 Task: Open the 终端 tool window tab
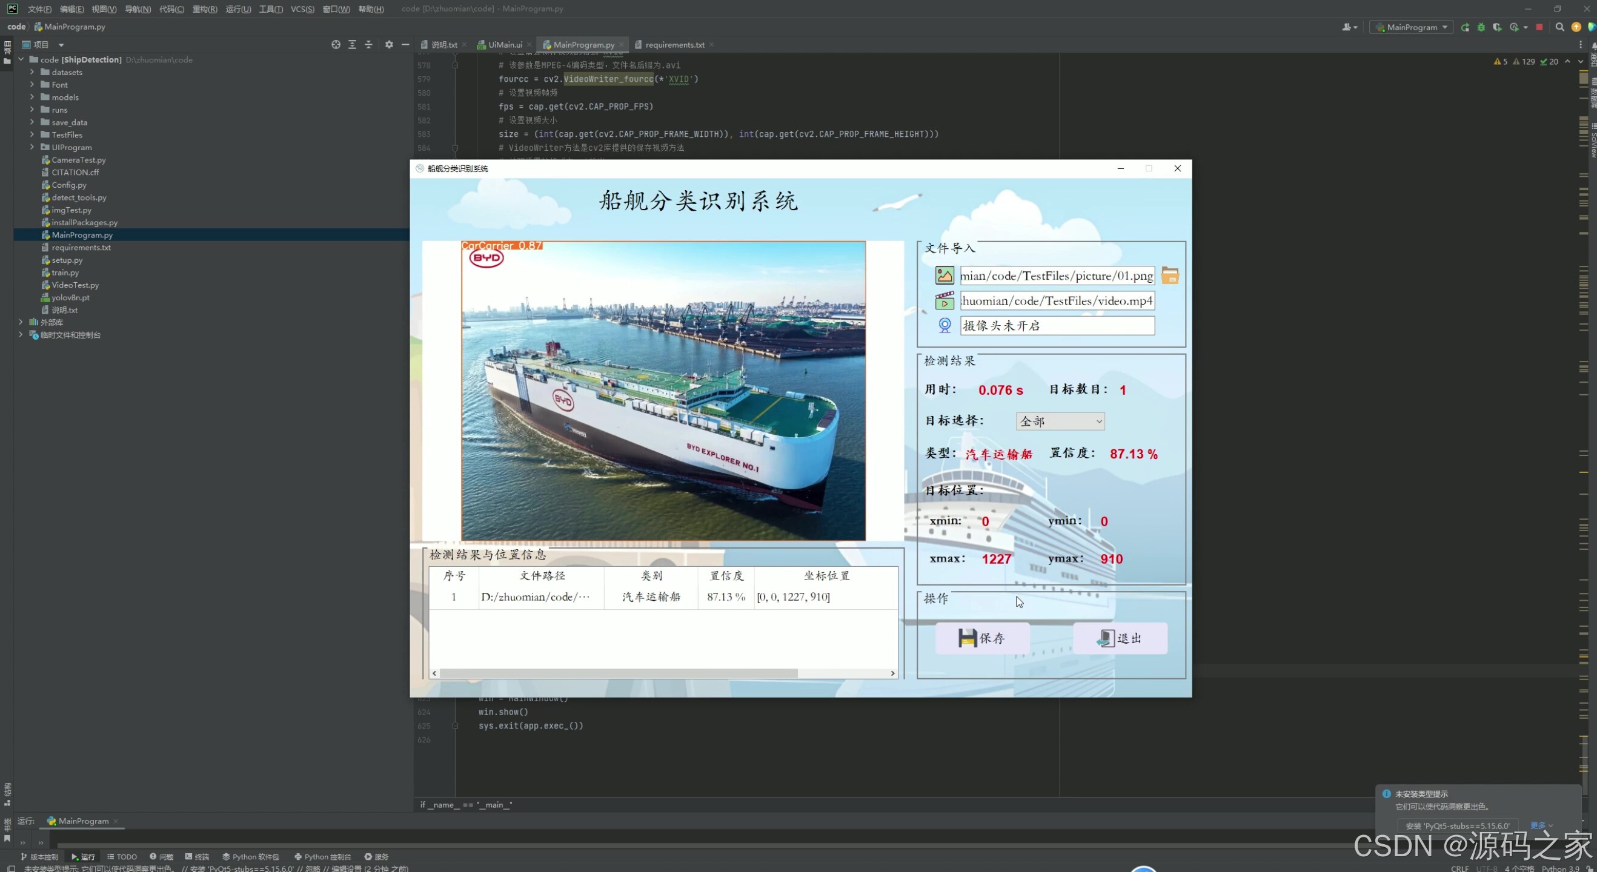point(197,857)
